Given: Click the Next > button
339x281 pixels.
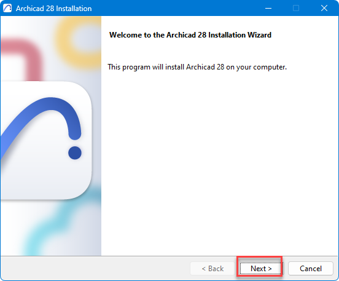Looking at the screenshot, I should (261, 269).
